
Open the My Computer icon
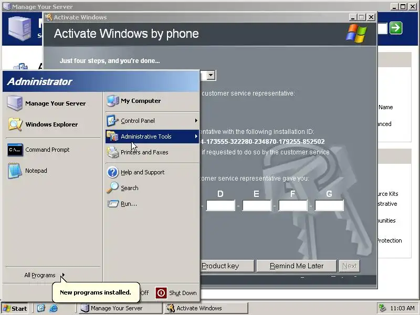112,101
